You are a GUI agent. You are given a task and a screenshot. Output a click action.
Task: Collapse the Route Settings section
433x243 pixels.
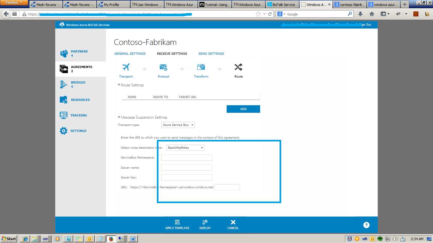click(119, 85)
